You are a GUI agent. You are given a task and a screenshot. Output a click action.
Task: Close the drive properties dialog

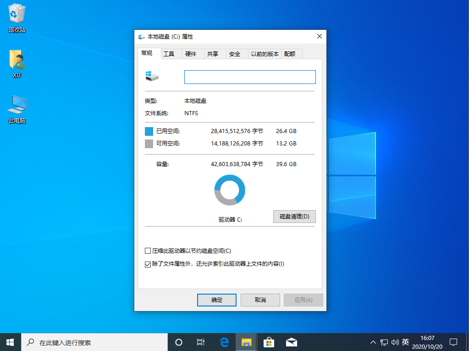320,37
